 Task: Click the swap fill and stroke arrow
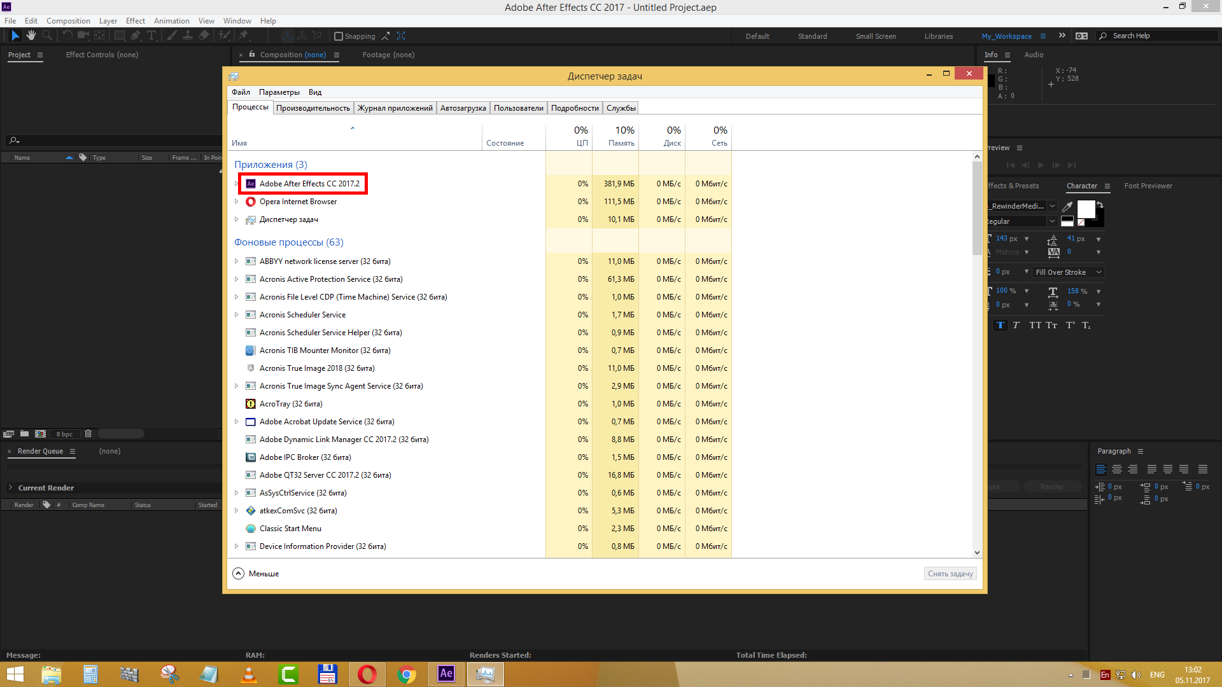tap(1100, 204)
